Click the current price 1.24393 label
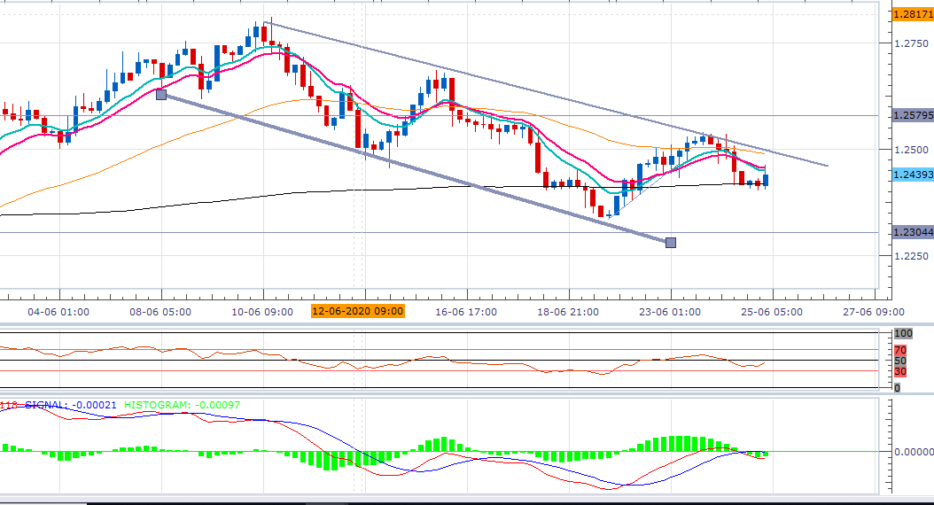The image size is (934, 505). 913,175
